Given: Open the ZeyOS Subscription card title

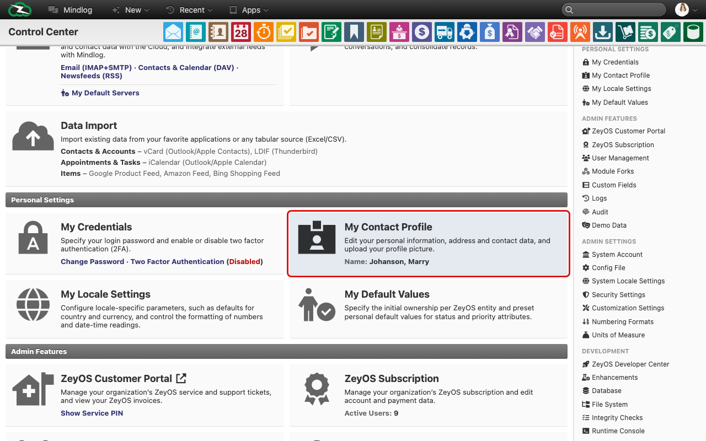Looking at the screenshot, I should coord(392,379).
